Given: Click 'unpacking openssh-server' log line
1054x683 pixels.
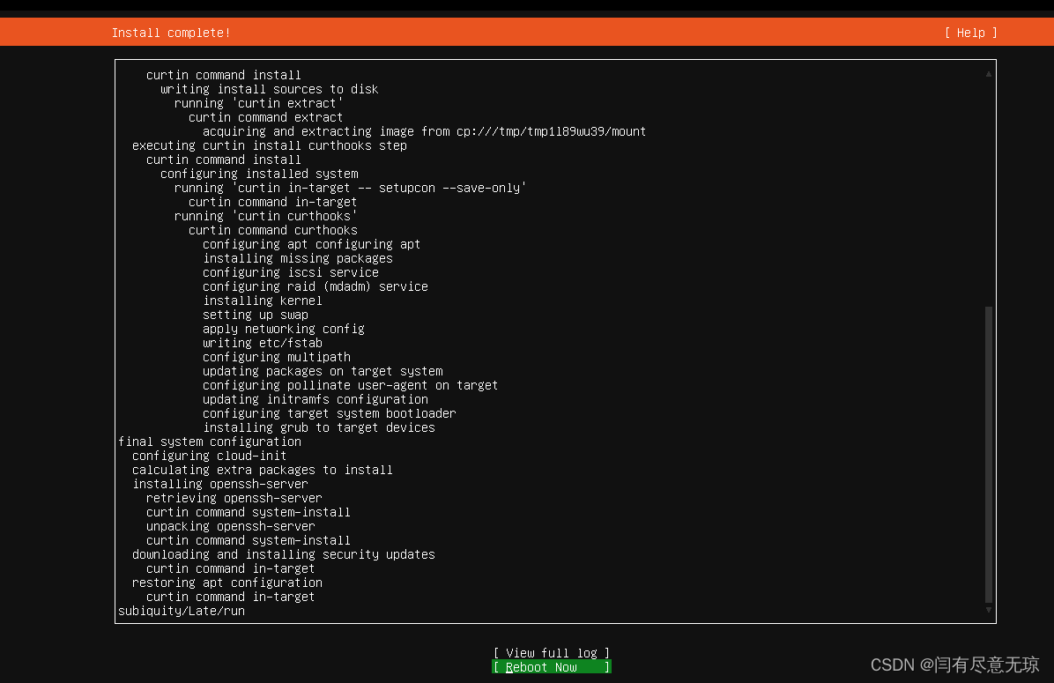Looking at the screenshot, I should [x=231, y=526].
